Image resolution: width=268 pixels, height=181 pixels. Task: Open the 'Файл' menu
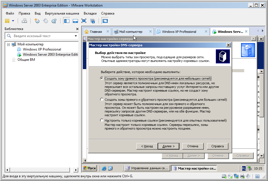click(10, 13)
